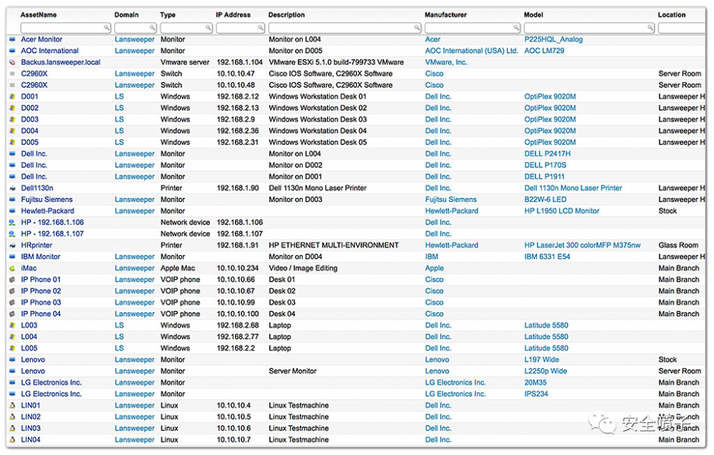714x455 pixels.
Task: Click the Windows icon beside D001
Action: [x=12, y=96]
